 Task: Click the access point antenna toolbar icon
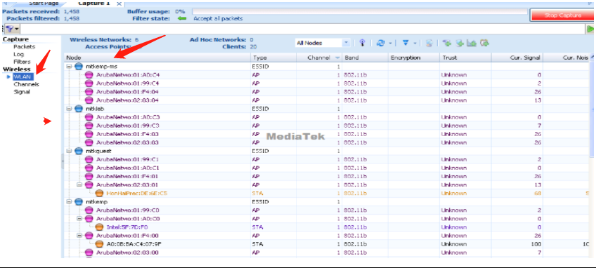point(362,43)
